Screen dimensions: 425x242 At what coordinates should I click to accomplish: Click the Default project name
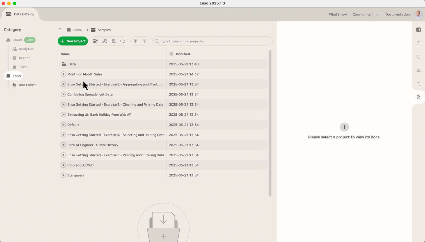click(73, 125)
